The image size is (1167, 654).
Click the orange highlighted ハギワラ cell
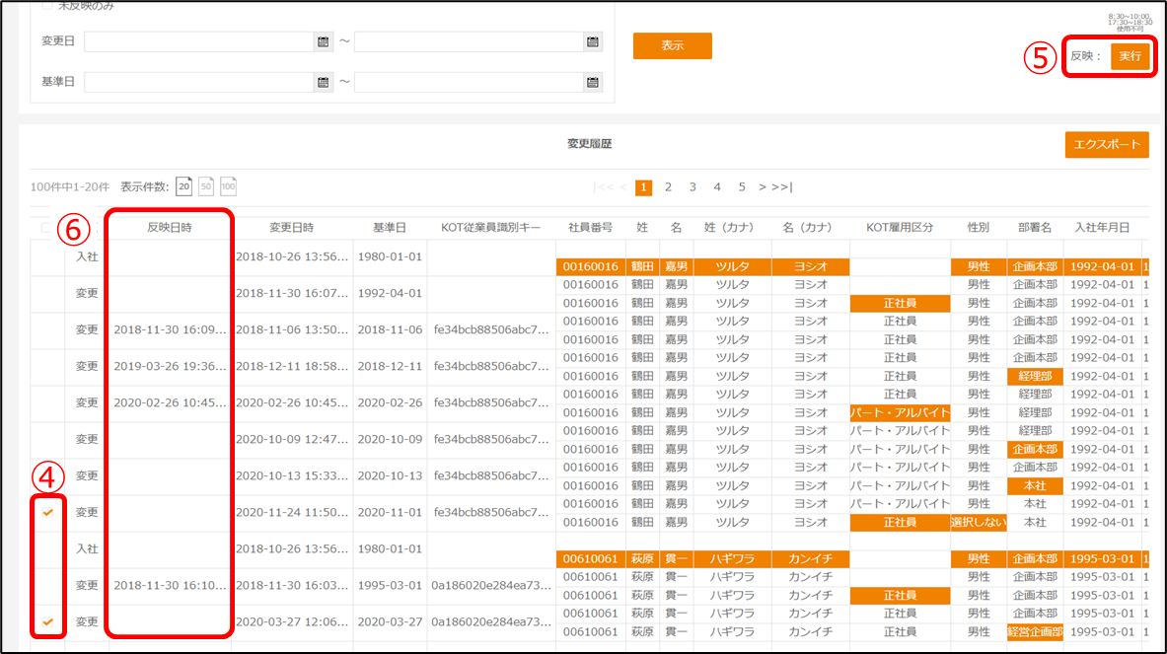732,558
